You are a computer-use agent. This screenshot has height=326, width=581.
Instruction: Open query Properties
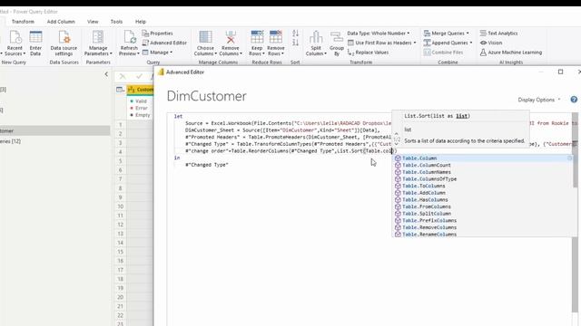[157, 34]
